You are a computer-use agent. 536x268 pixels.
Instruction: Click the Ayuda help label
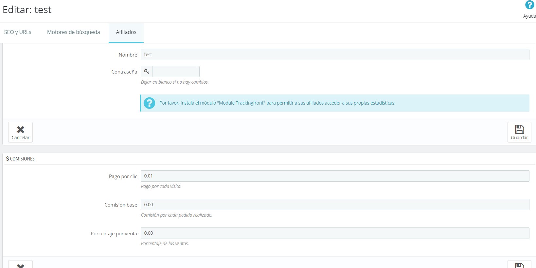click(529, 16)
